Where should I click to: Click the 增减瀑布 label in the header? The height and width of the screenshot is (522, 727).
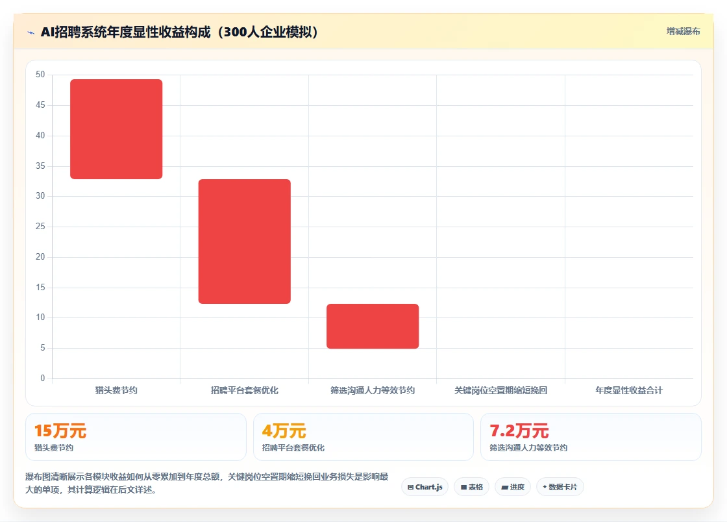[683, 32]
